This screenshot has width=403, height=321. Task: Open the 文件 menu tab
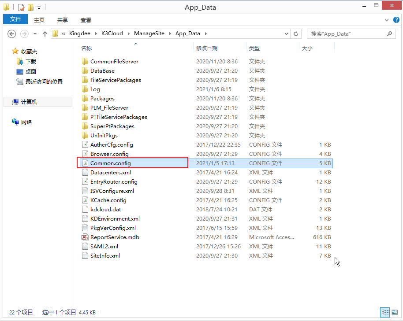point(15,19)
